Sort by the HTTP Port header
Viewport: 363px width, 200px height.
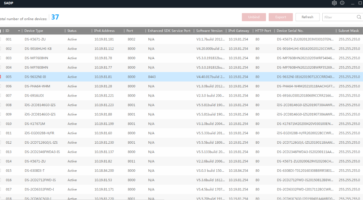pyautogui.click(x=263, y=31)
